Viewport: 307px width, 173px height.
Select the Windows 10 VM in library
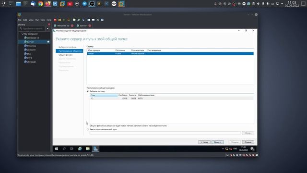(33, 38)
